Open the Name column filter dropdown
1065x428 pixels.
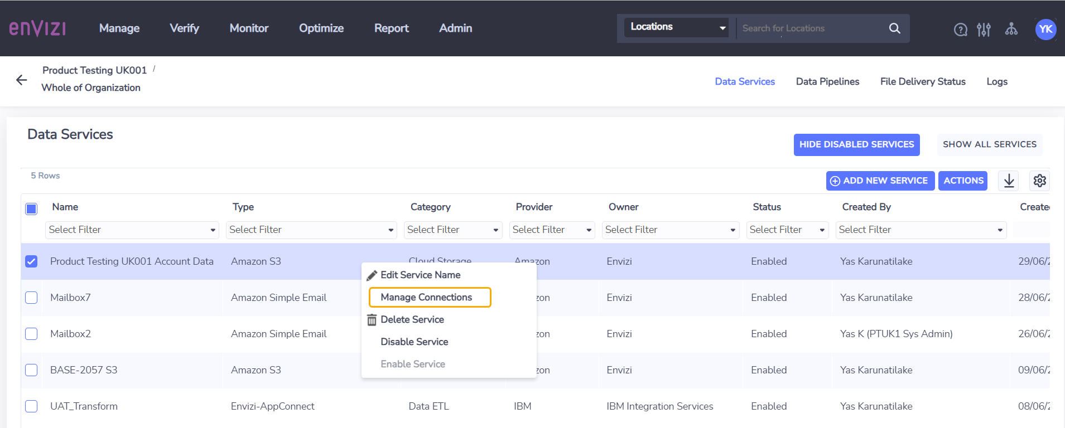click(x=132, y=230)
